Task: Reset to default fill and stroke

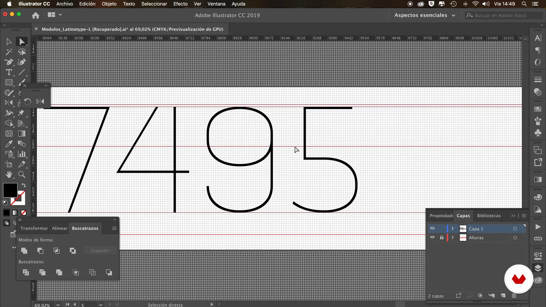Action: (x=5, y=202)
